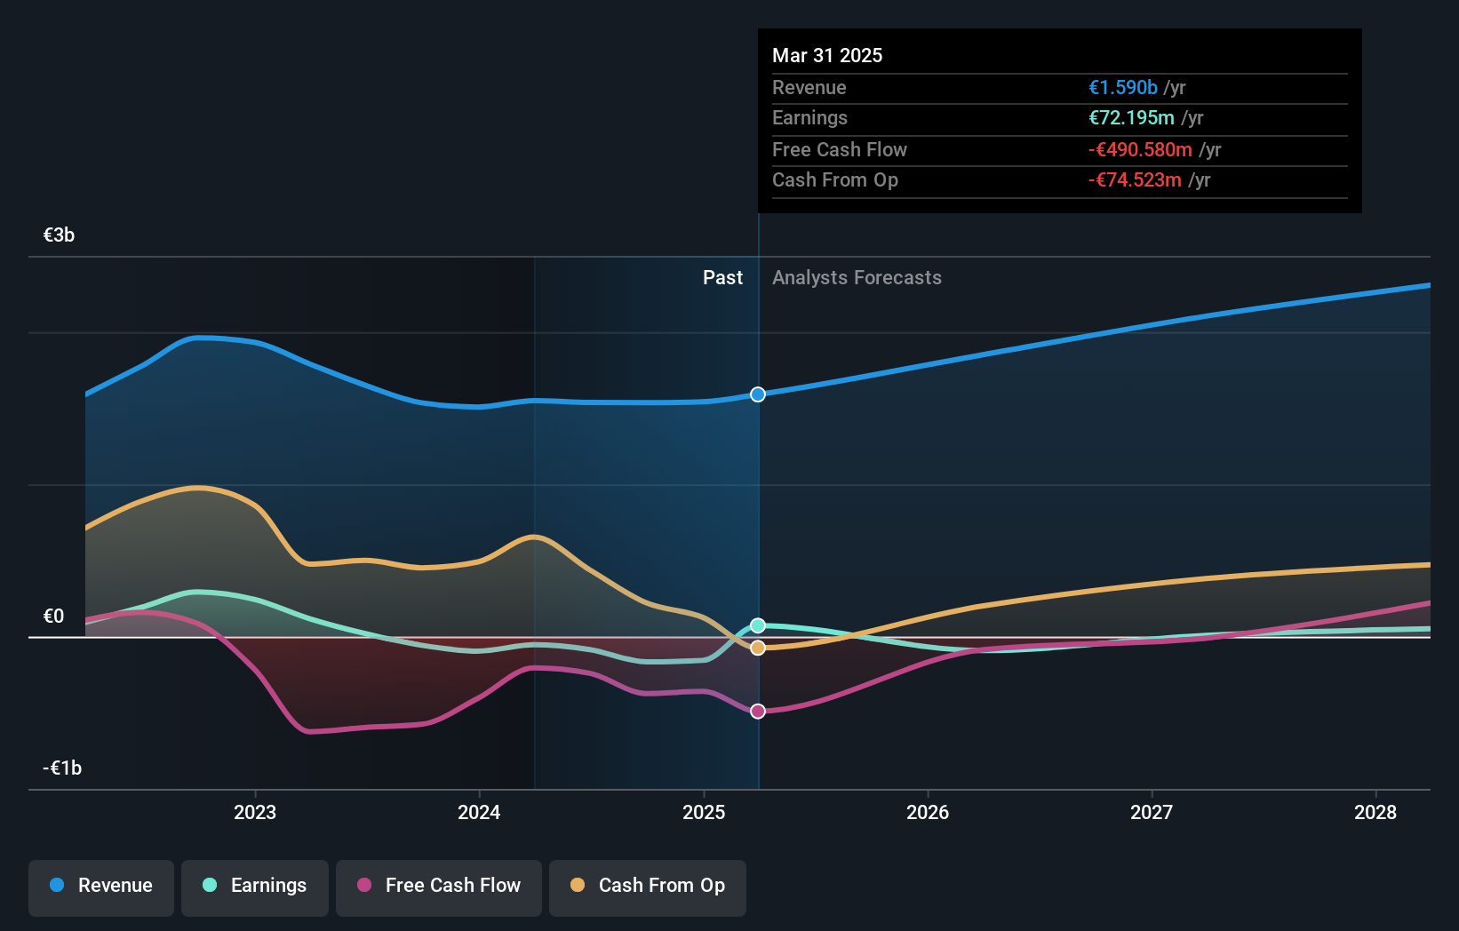Click the -€1b y-axis label
1459x931 pixels.
tap(62, 768)
